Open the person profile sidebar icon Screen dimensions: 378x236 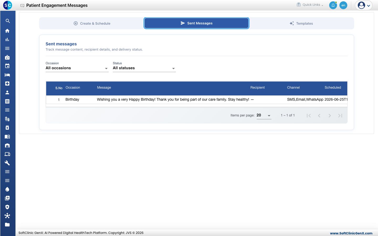[x=7, y=92]
